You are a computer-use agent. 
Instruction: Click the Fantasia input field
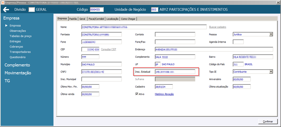click(102, 35)
